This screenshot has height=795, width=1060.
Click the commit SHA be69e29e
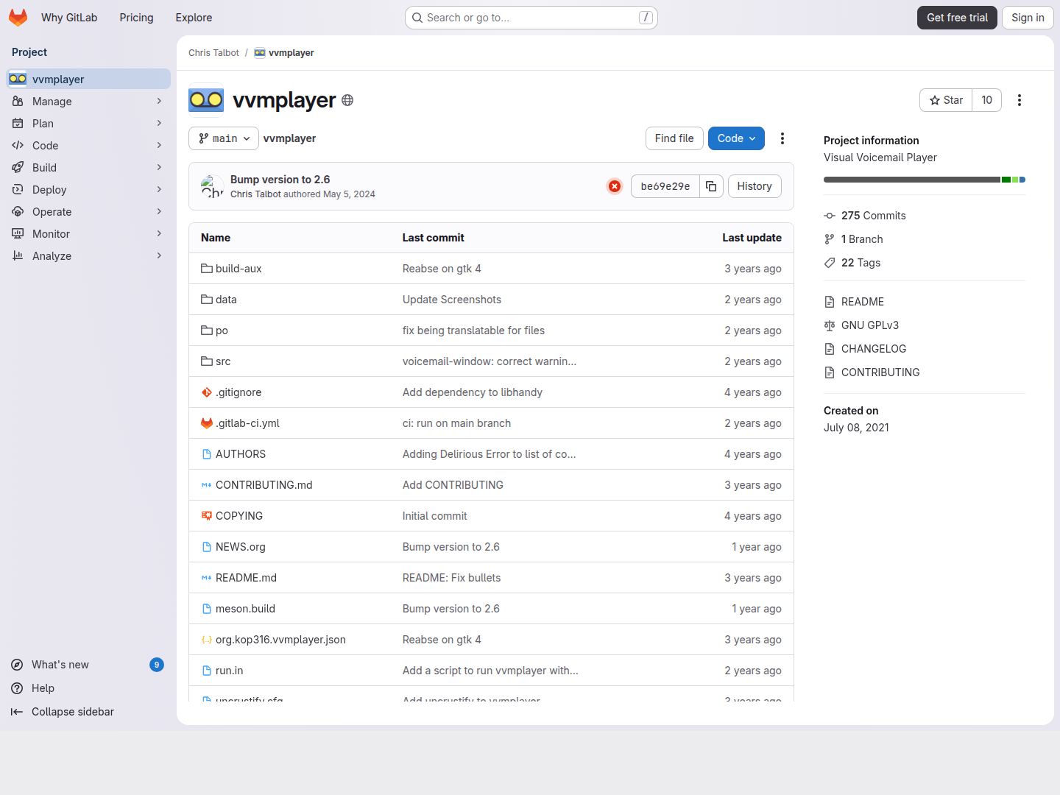[x=665, y=186]
